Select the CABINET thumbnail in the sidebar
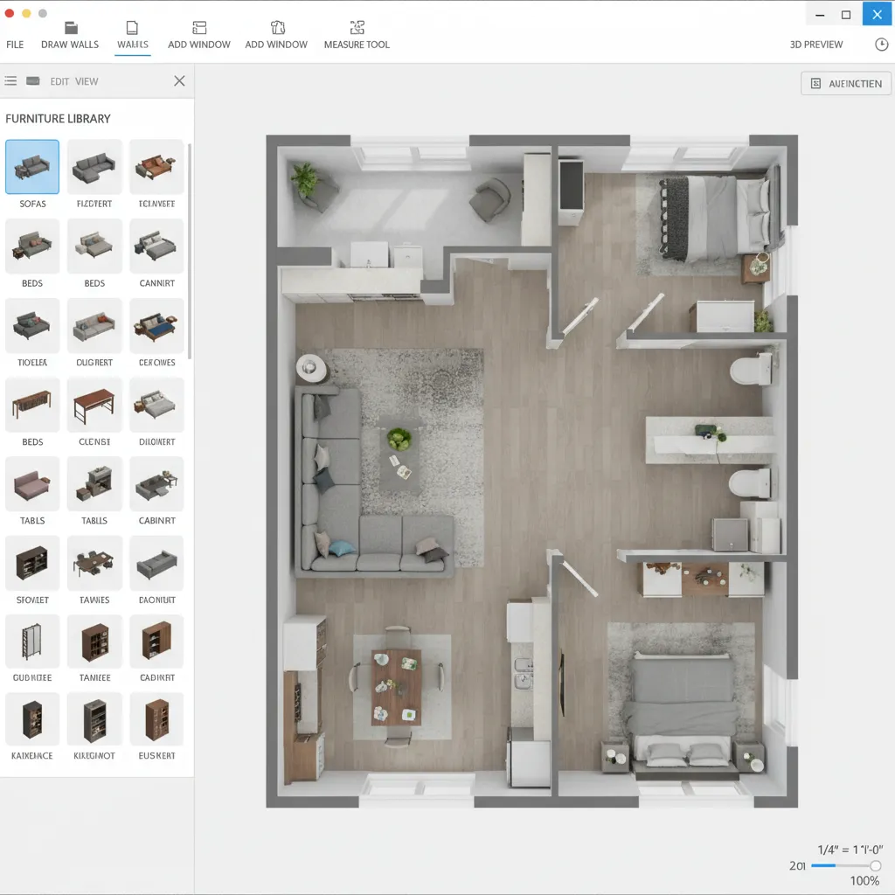This screenshot has width=895, height=895. click(156, 483)
